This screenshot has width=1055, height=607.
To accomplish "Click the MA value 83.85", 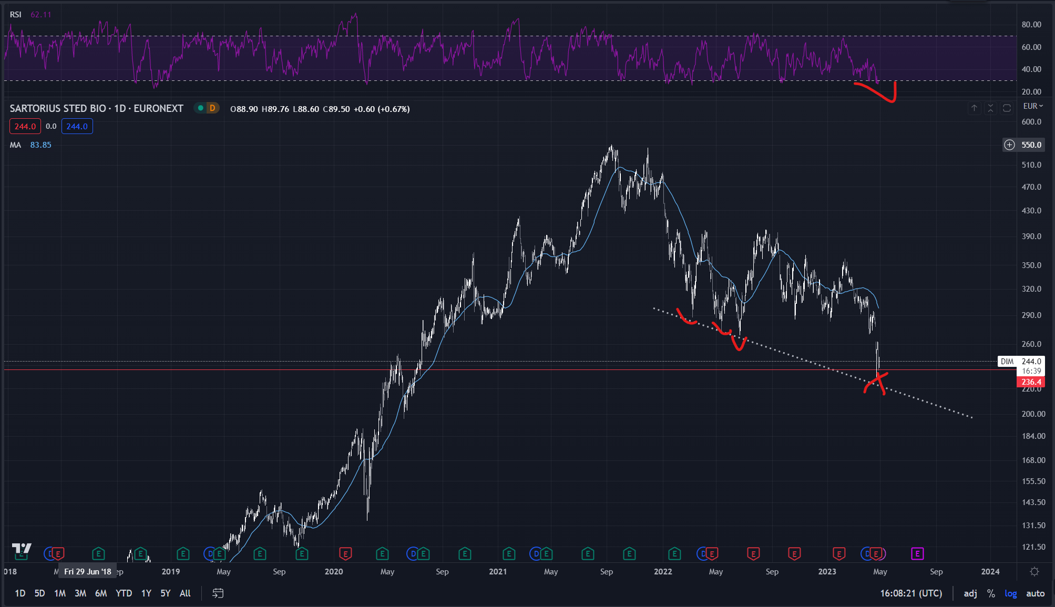I will click(40, 145).
